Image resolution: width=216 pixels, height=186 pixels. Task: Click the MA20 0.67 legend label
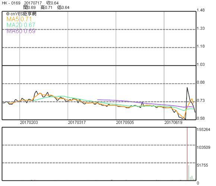click(x=21, y=25)
